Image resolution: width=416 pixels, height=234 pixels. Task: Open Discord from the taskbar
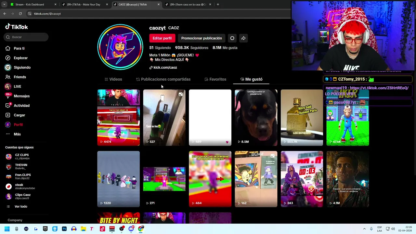(x=131, y=229)
